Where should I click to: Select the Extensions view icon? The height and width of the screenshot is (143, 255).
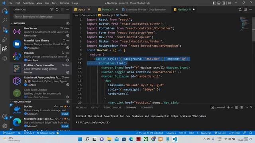click(x=5, y=49)
